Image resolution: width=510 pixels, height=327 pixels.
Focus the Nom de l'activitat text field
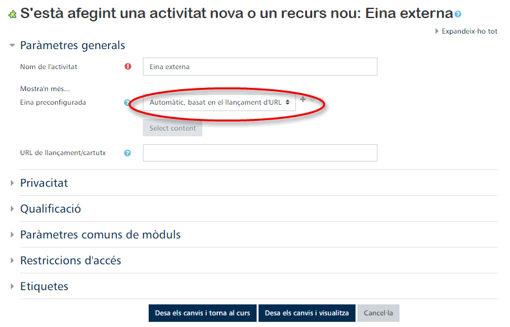(x=260, y=67)
